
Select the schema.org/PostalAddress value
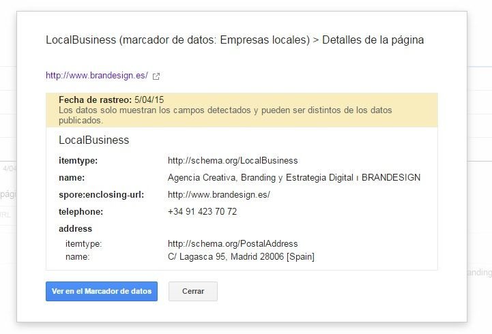point(233,244)
